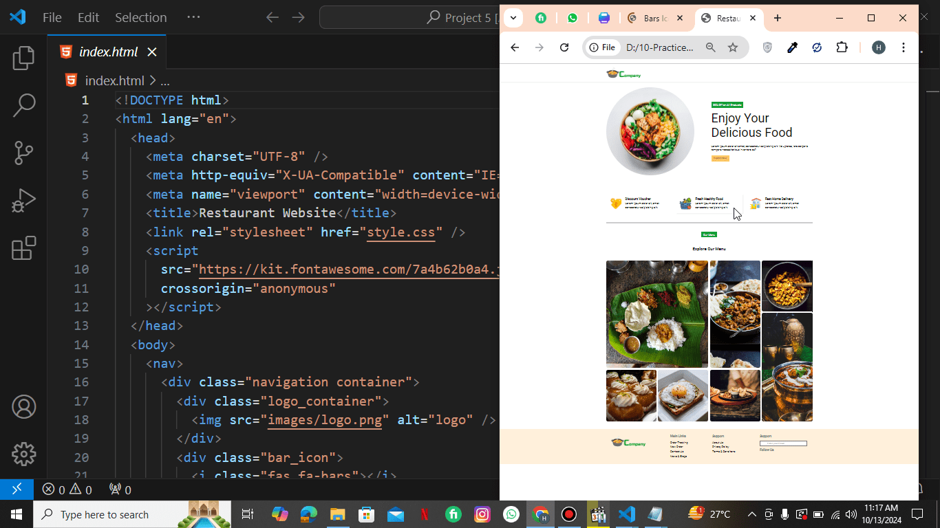This screenshot has height=528, width=940.
Task: Open the Source Control view
Action: point(23,153)
